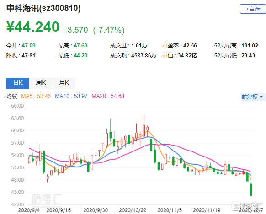The width and height of the screenshot is (266, 214).
Task: Click the 63.00 y-axis price label
Action: click(17, 118)
